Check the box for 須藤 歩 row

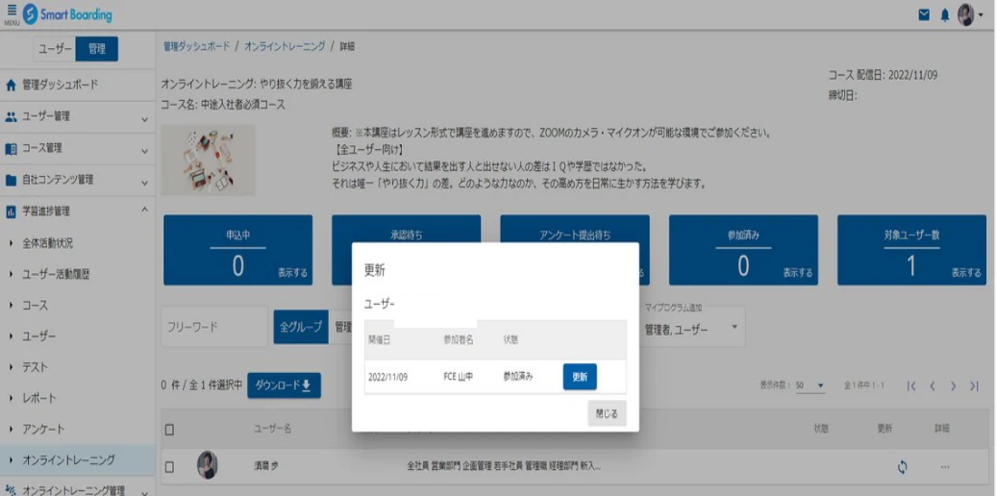coord(169,467)
